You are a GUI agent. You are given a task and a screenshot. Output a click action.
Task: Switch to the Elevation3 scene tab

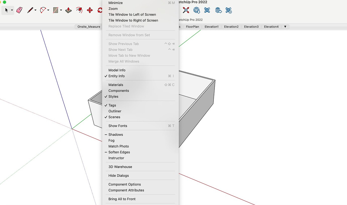(251, 26)
